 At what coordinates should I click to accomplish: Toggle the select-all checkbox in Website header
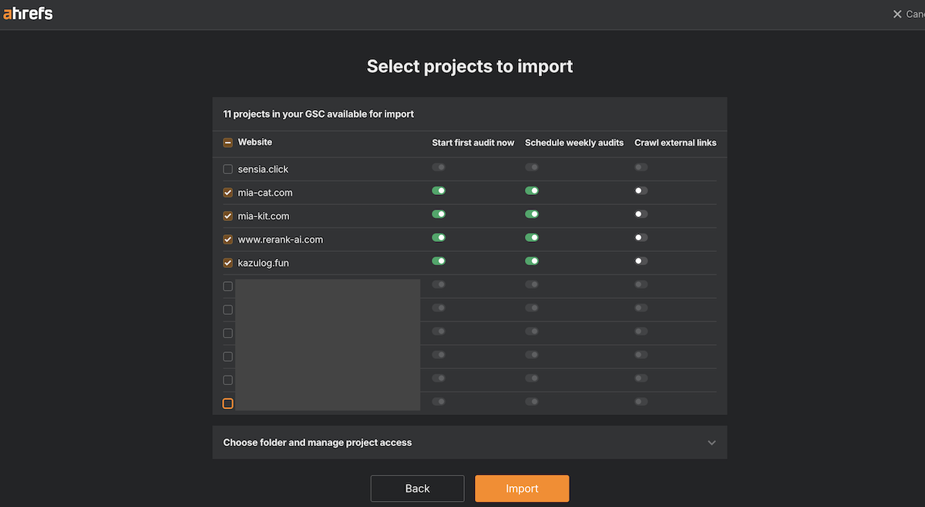[227, 142]
